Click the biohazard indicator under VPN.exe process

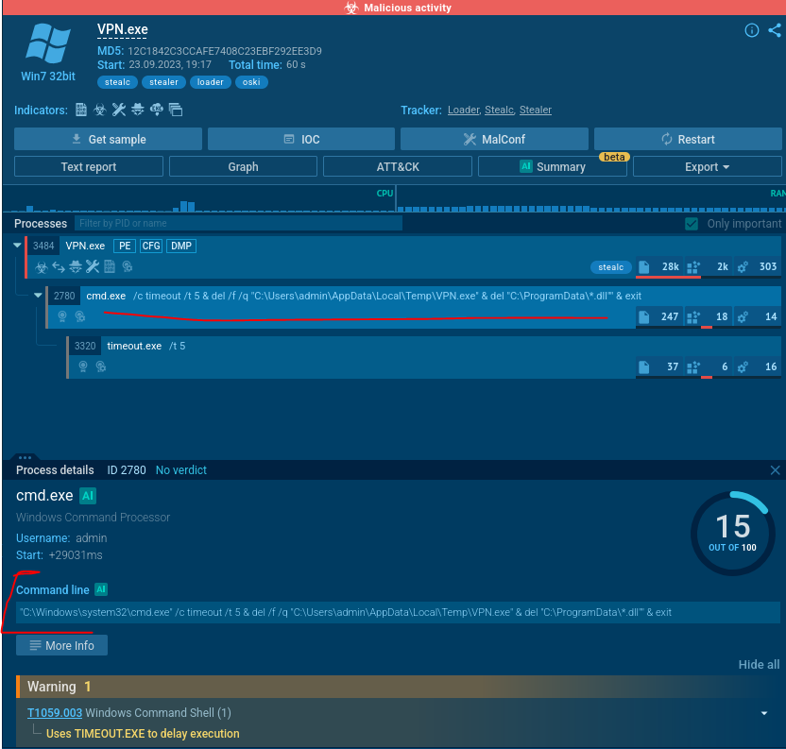click(42, 267)
